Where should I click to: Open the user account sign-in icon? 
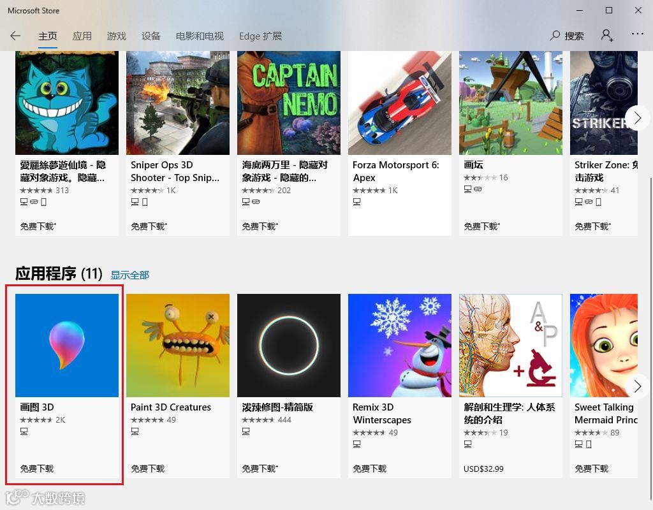[607, 36]
